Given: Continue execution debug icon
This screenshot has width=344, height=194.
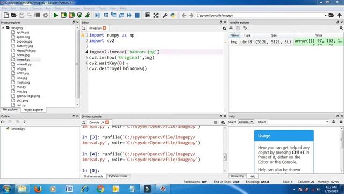Looking at the screenshot, I should (x=129, y=15).
